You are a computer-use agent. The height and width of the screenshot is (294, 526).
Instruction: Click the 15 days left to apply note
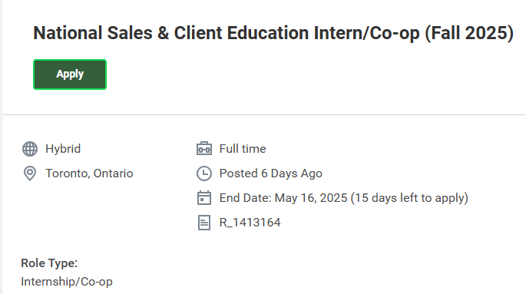(x=409, y=198)
